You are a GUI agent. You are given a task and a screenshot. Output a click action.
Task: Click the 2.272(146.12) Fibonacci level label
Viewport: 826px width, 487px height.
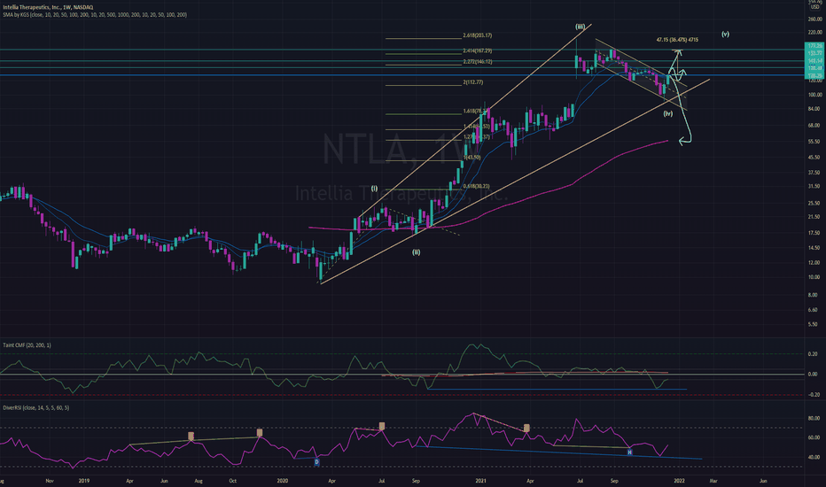[x=478, y=62]
